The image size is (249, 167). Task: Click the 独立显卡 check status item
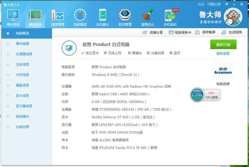coord(90,53)
